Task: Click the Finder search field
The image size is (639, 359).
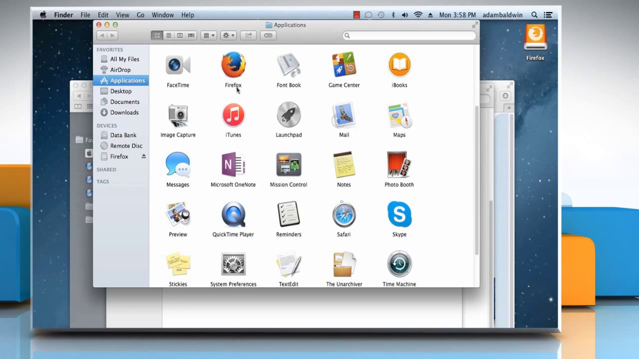Action: (x=409, y=35)
